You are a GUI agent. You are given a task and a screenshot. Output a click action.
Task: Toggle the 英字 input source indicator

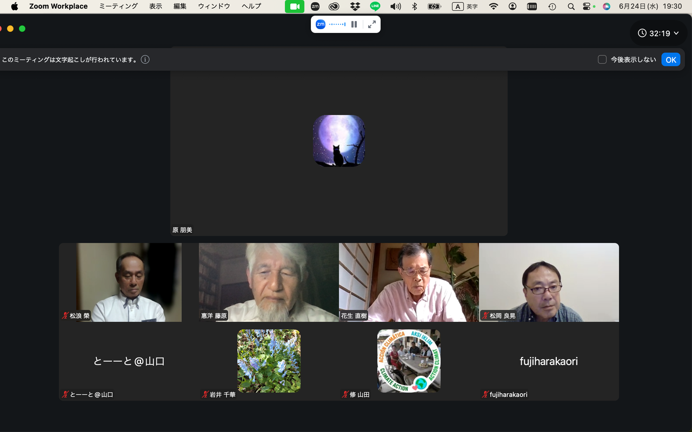click(x=465, y=6)
